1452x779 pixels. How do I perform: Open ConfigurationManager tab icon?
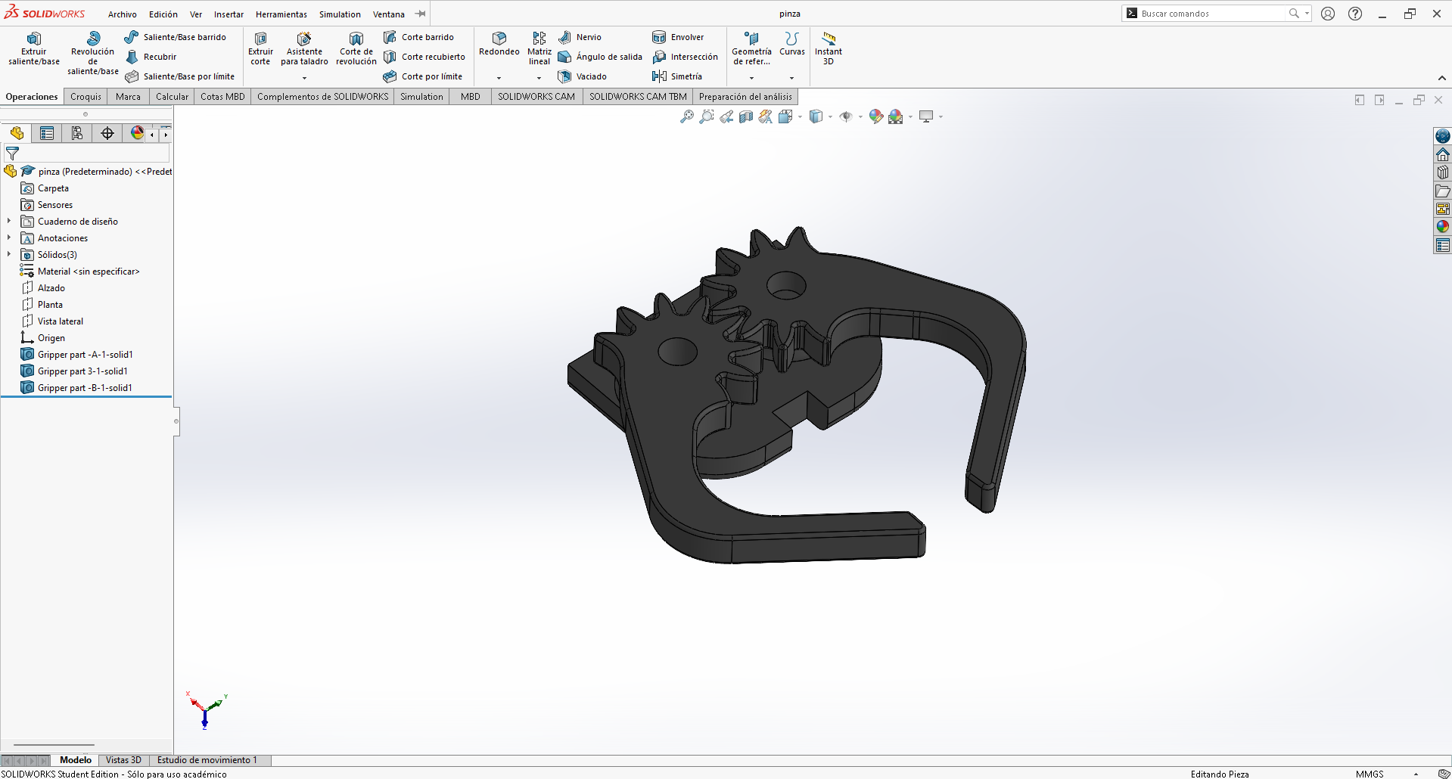[77, 133]
